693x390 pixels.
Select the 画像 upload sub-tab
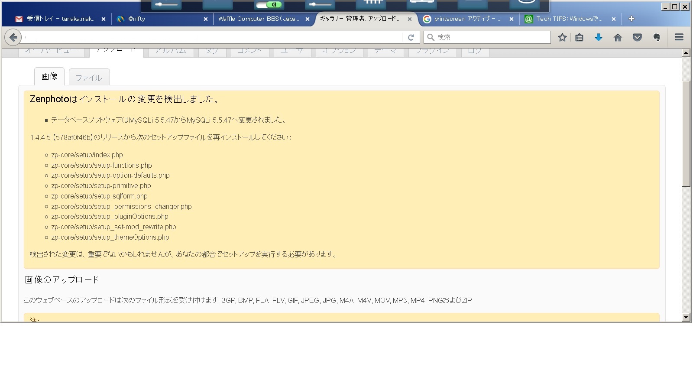49,77
